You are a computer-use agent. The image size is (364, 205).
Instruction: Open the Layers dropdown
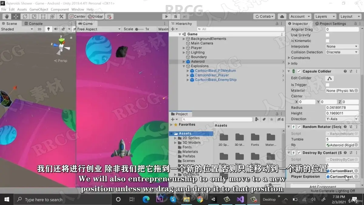[x=325, y=16]
